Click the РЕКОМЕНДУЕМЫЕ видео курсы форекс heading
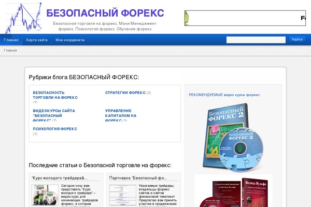This screenshot has height=207, width=311. 224,95
